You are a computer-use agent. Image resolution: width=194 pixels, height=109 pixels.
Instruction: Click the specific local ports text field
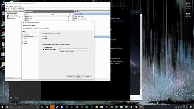(74, 50)
